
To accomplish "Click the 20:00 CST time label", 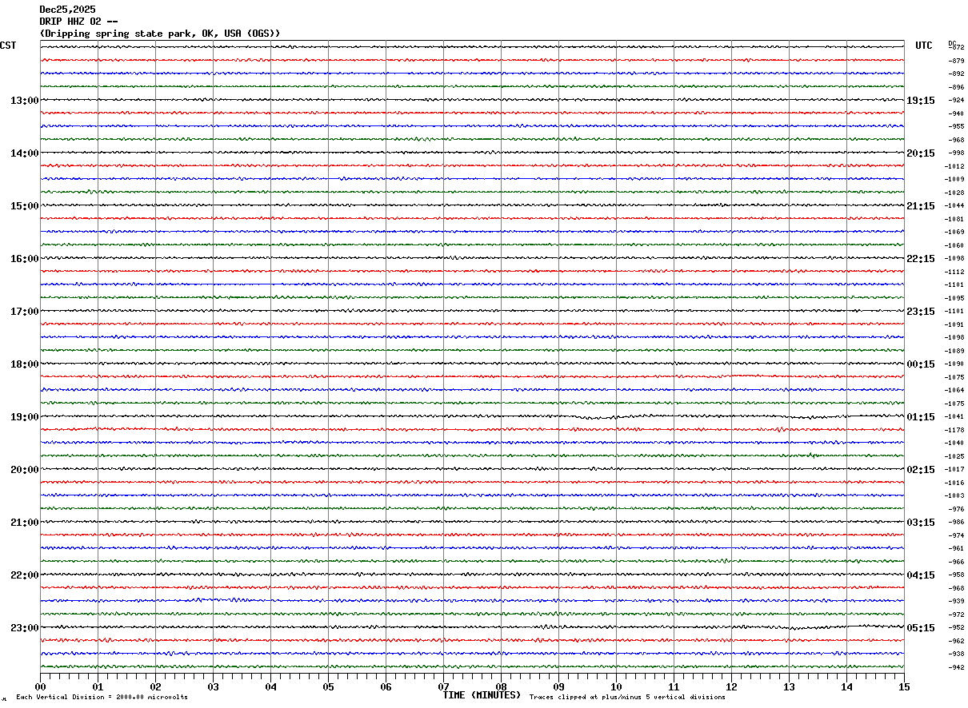I will click(24, 470).
